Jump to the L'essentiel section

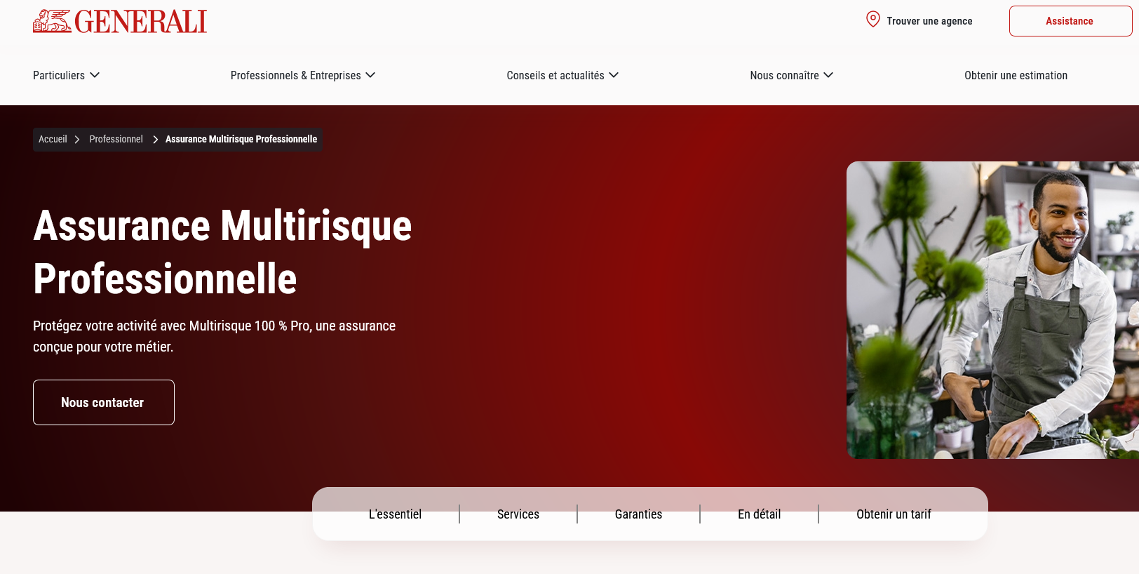(395, 514)
